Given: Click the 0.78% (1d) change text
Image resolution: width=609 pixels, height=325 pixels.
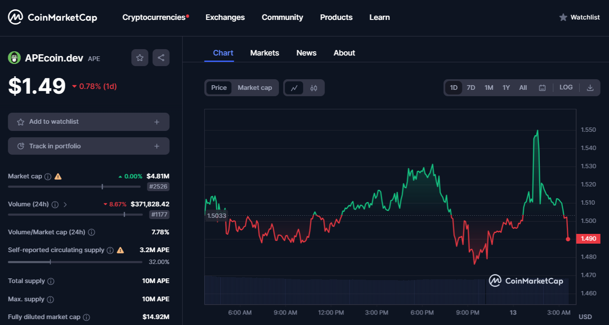Looking at the screenshot, I should (95, 86).
